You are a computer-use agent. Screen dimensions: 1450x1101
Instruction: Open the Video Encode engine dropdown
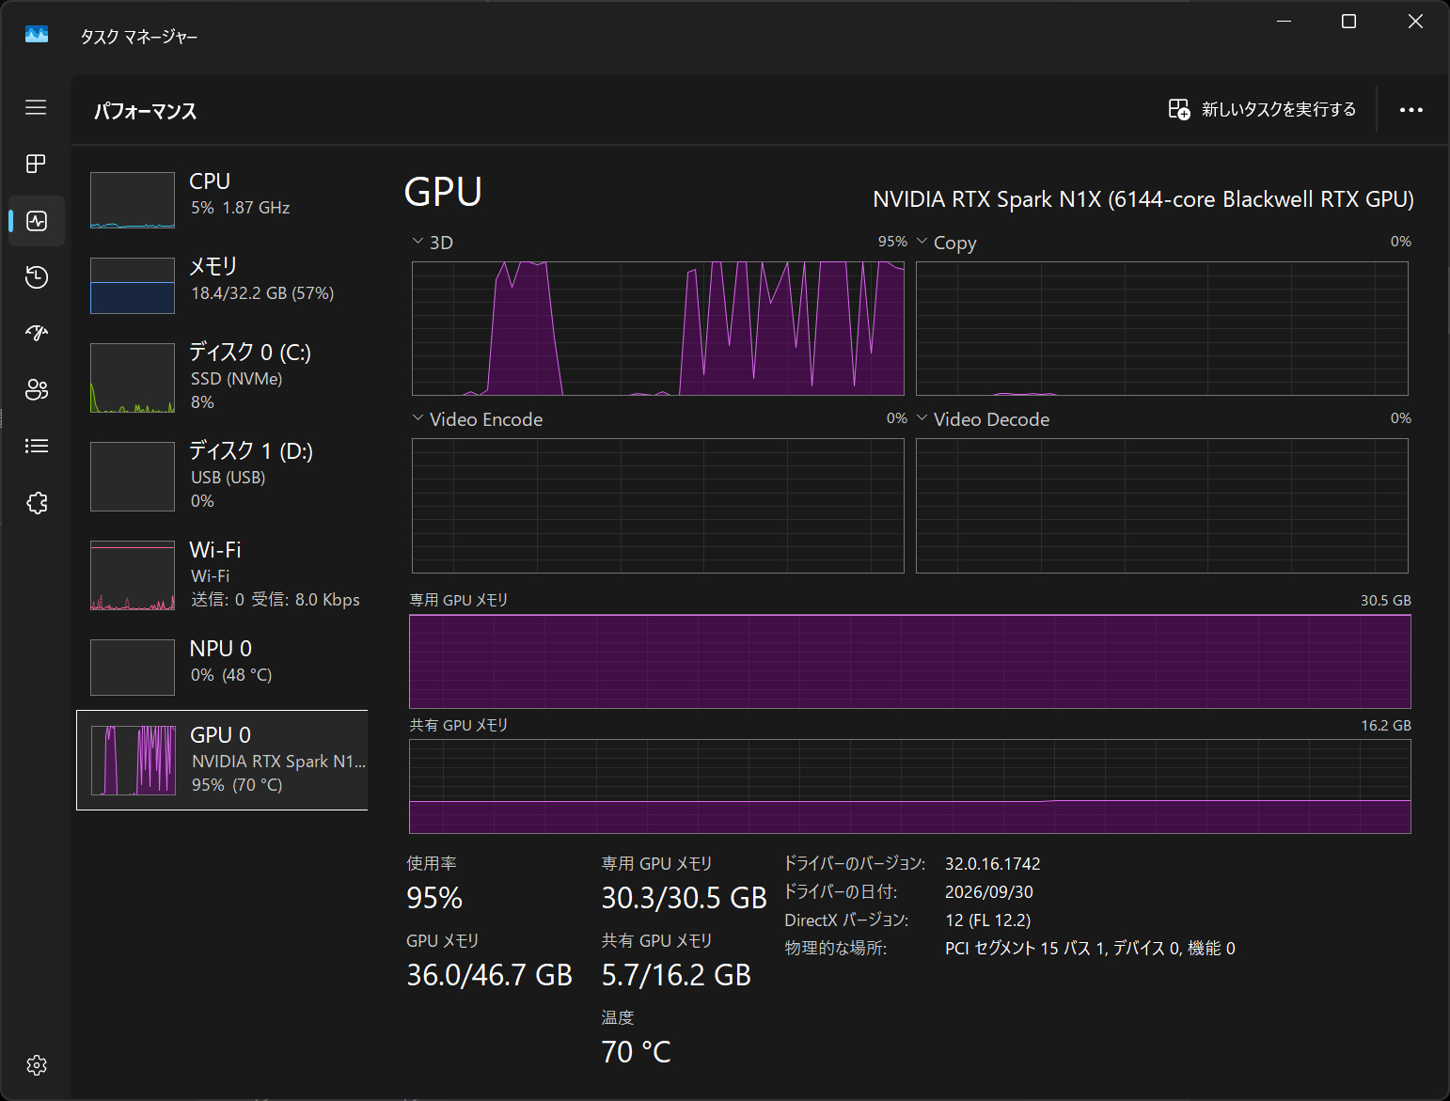point(418,418)
